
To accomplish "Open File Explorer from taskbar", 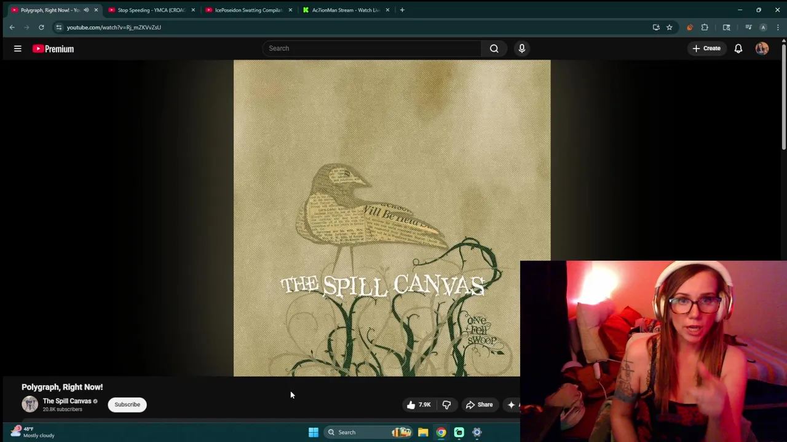I will 423,432.
